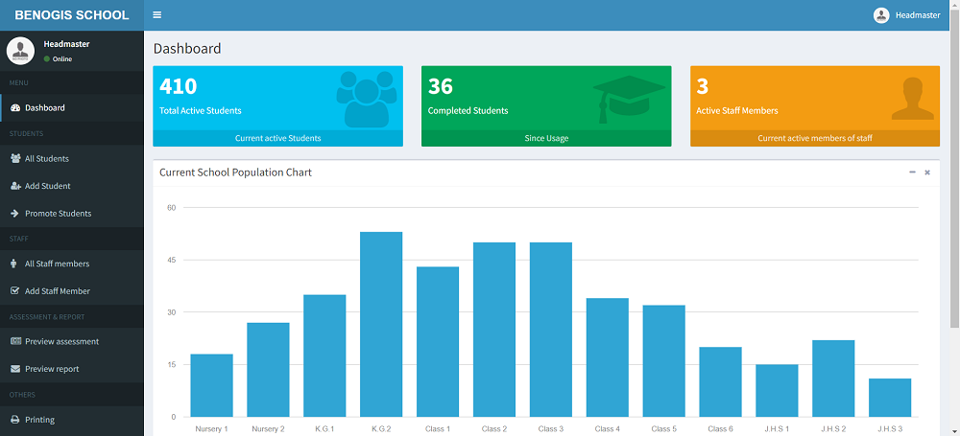Click the Promote Students arrow icon
This screenshot has width=960, height=436.
coord(15,214)
